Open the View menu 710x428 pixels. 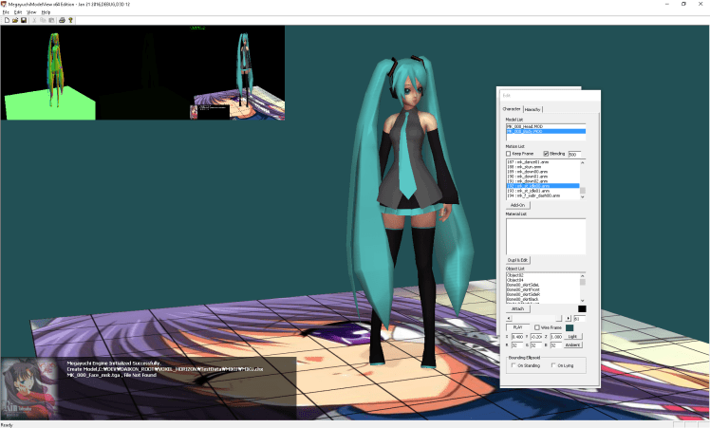(x=31, y=12)
